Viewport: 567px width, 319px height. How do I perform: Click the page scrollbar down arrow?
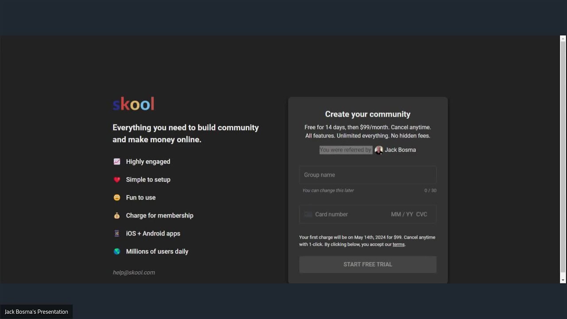563,280
